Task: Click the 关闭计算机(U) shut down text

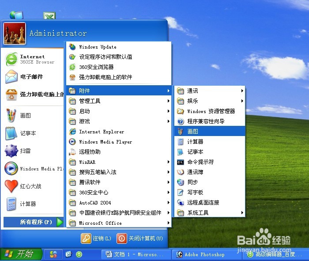Action: point(146,238)
